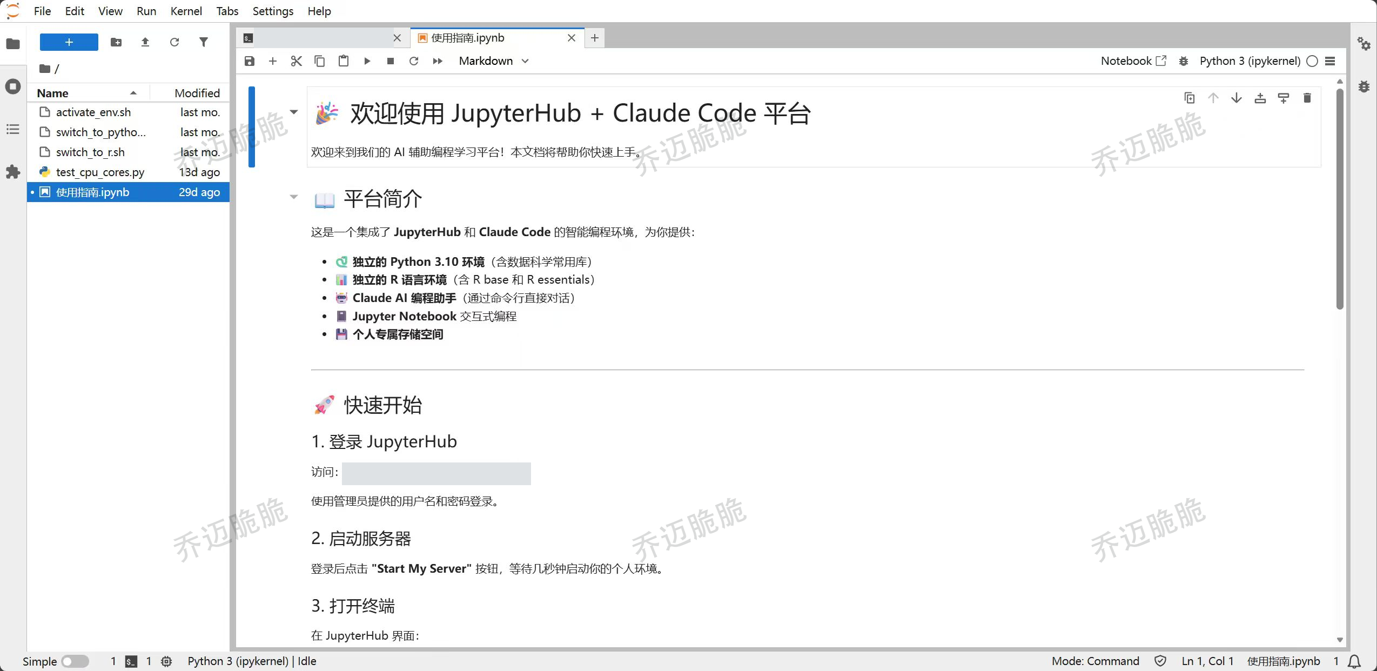
Task: Restart the kernel with the circular arrow icon
Action: [414, 61]
